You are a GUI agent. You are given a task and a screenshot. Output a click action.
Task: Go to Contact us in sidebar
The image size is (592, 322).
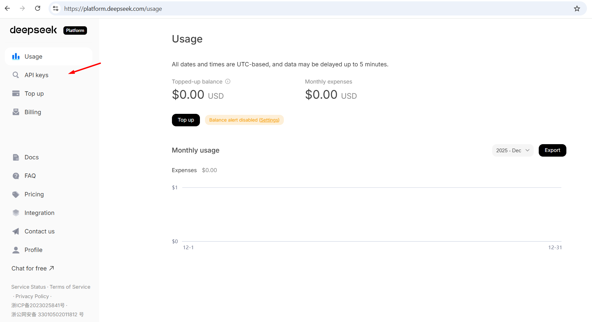(x=39, y=231)
